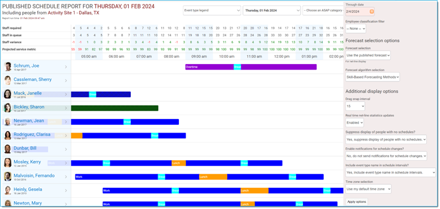This screenshot has height=209, width=440.
Task: Open Newman, Jean name link
Action: [x=29, y=120]
